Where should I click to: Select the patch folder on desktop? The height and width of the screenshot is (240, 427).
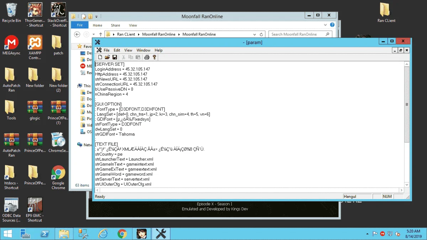58,45
